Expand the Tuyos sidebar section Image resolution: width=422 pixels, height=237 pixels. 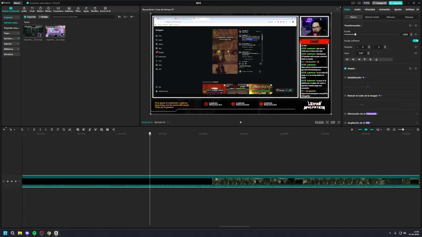pyautogui.click(x=18, y=33)
